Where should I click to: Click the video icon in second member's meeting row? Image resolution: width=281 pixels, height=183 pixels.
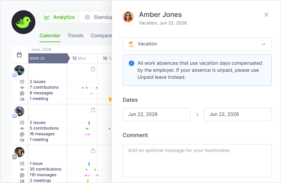click(22, 140)
